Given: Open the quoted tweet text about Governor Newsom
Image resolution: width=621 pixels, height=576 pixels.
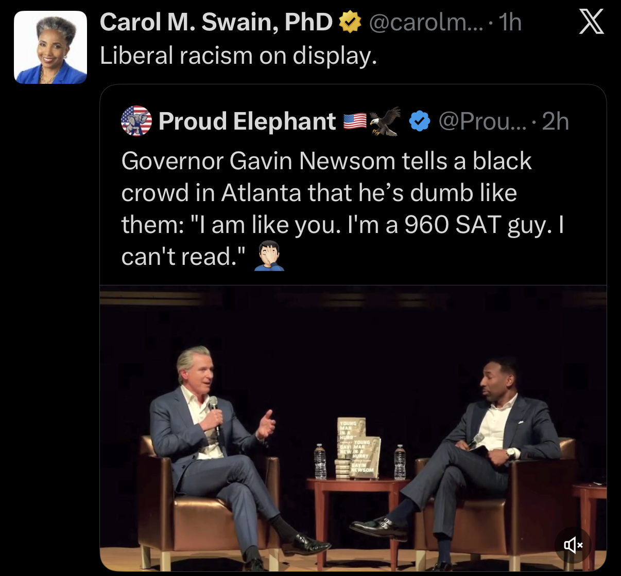Looking at the screenshot, I should tap(342, 208).
